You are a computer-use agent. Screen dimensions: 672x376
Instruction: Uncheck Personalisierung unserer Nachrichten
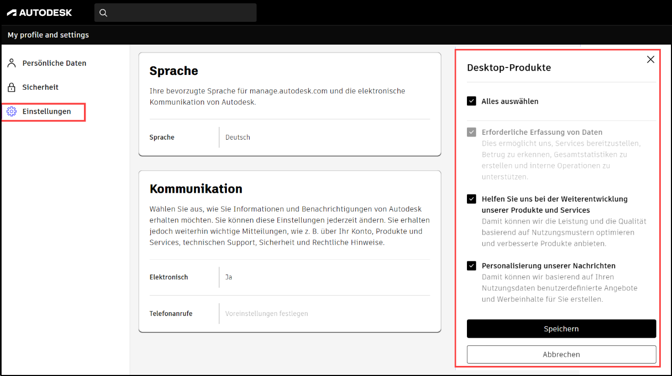[471, 266]
